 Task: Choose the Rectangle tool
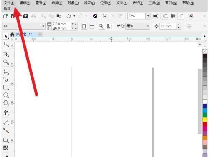coord(6,87)
